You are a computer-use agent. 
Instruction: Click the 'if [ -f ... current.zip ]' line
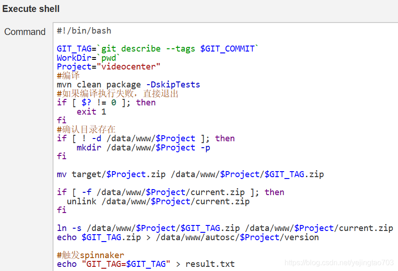[171, 192]
